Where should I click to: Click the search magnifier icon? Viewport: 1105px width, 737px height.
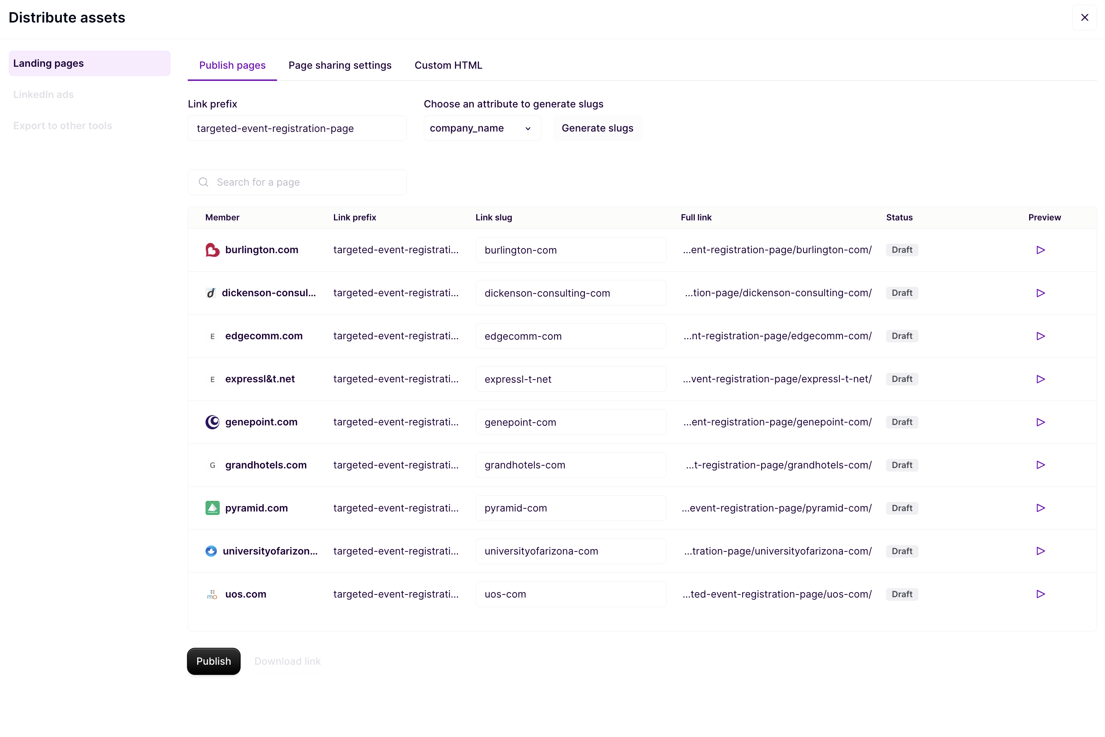click(204, 182)
